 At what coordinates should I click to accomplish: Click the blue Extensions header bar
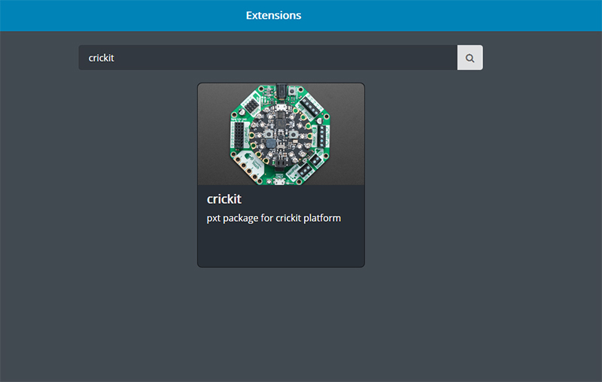tap(451, 15)
